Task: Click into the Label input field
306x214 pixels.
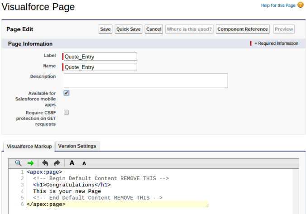Action: [x=100, y=57]
